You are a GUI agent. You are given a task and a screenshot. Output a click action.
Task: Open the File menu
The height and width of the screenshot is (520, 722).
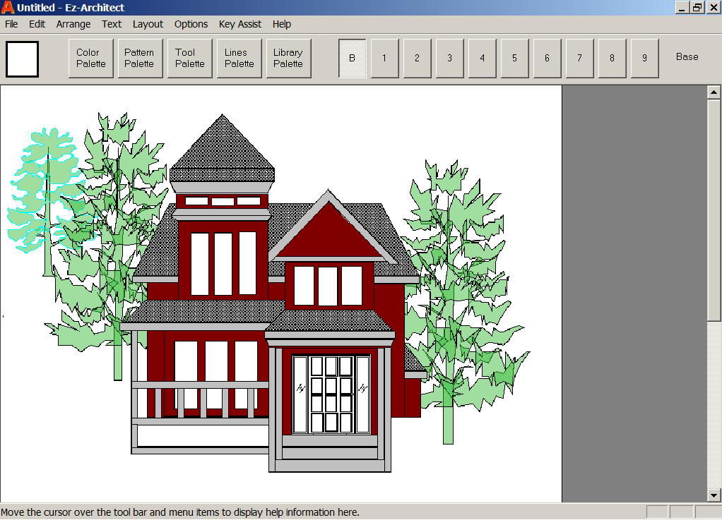(x=11, y=24)
